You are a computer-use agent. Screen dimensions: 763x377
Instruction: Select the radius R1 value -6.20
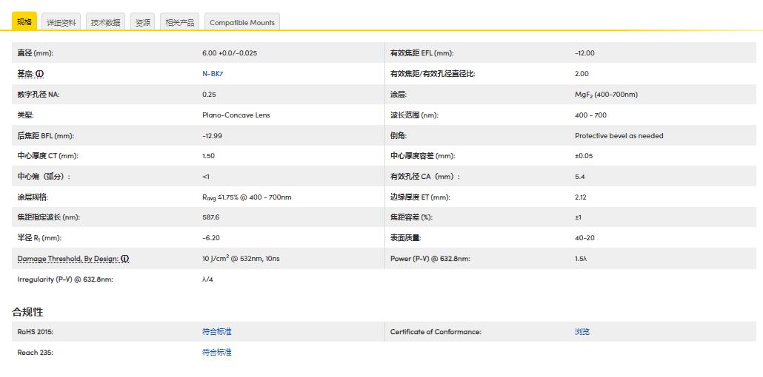210,238
